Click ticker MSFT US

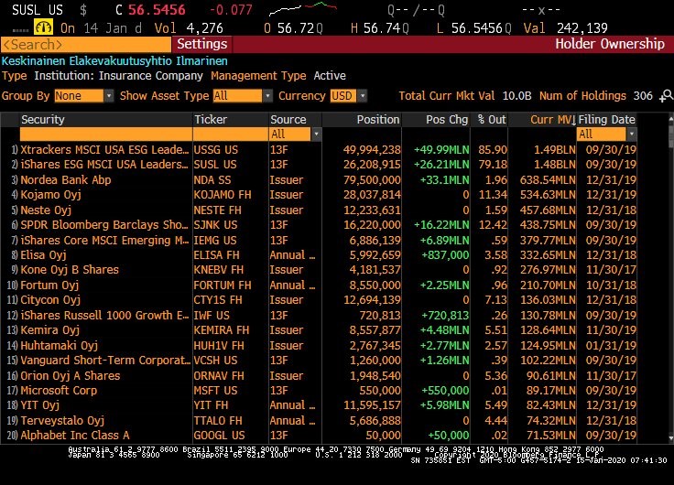(x=216, y=391)
